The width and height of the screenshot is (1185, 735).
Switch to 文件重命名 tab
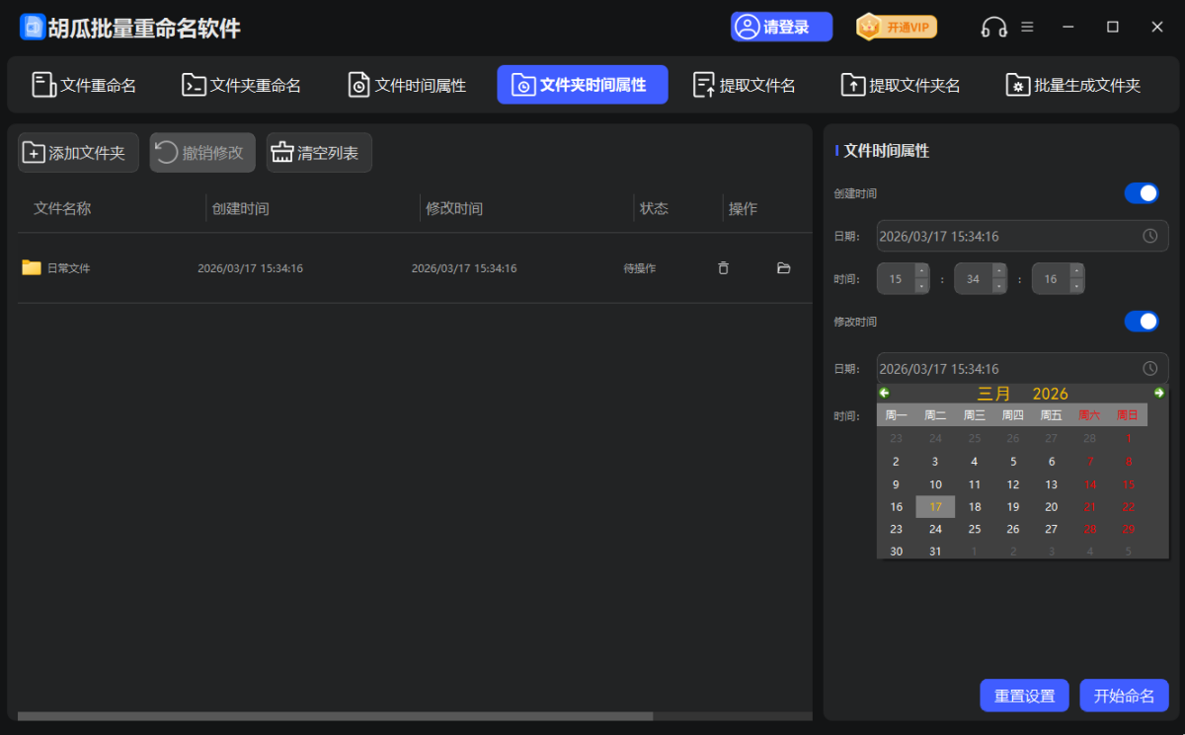pos(84,85)
